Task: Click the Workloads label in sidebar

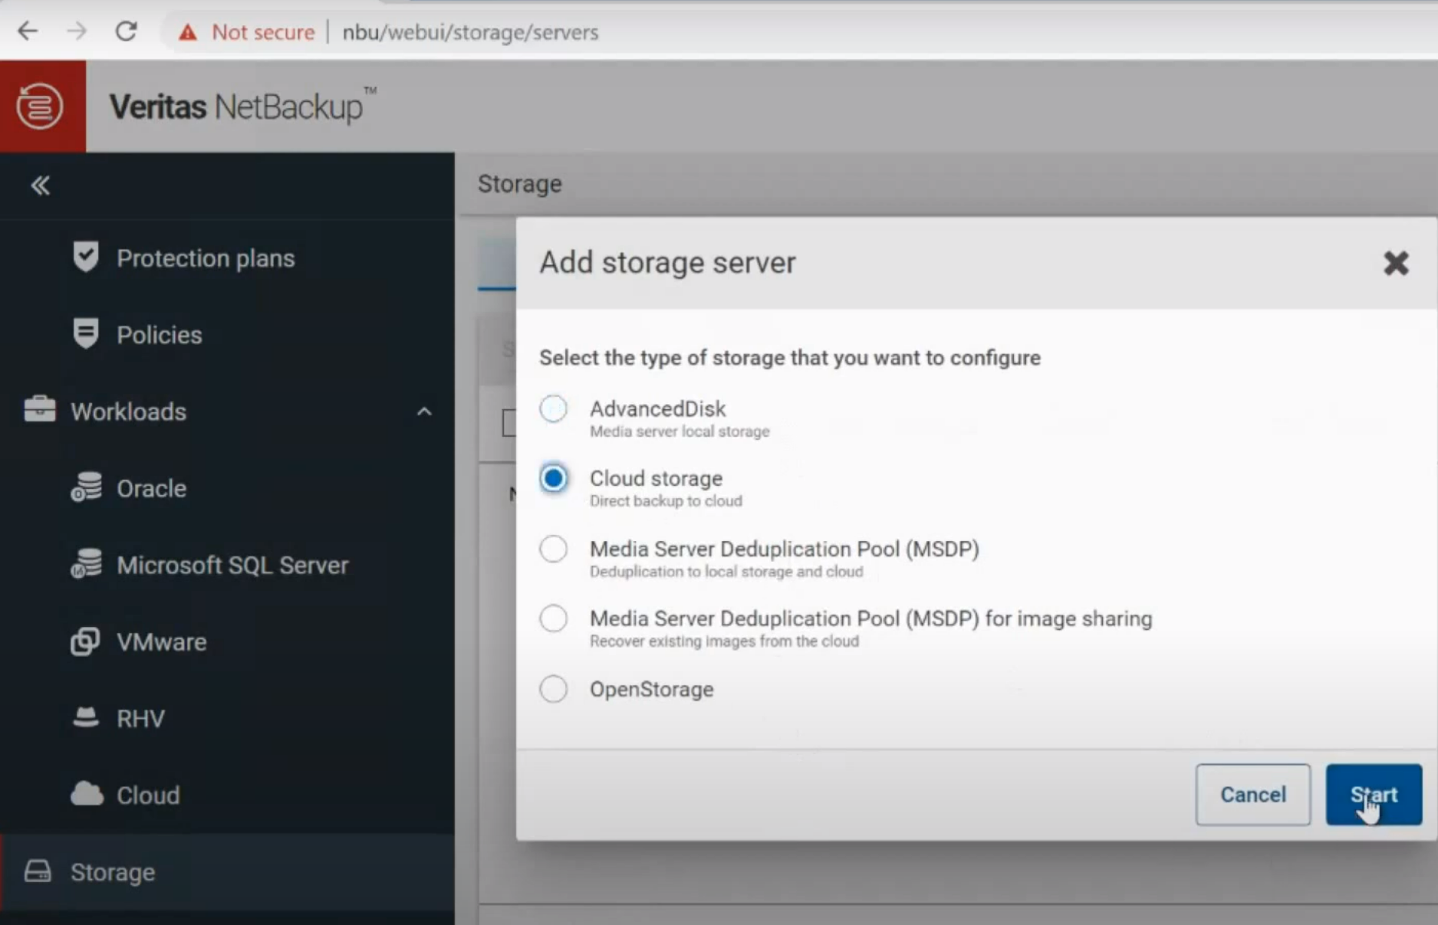Action: [129, 412]
